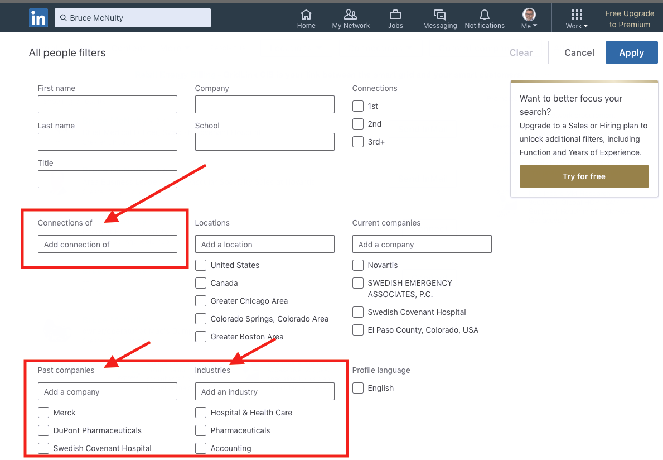Click the search box with Bruce McNulty
Image resolution: width=663 pixels, height=460 pixels.
133,18
